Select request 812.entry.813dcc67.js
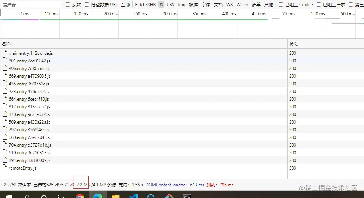Screen dimensions: 364x198 tap(144, 106)
